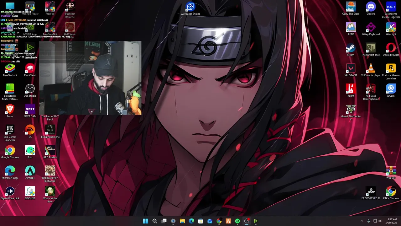Launch OBS Studio from the desktop
Viewport: 401px width, 226px height.
[30, 91]
